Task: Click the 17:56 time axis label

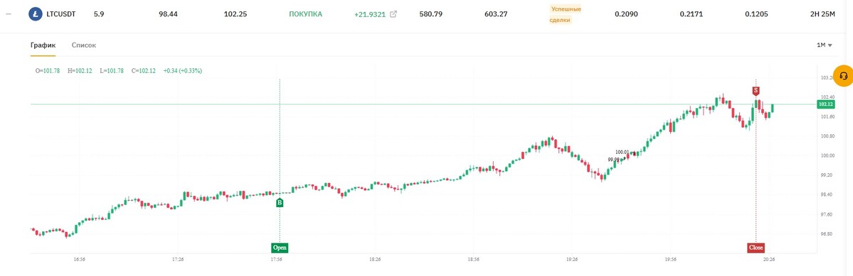Action: (x=276, y=260)
